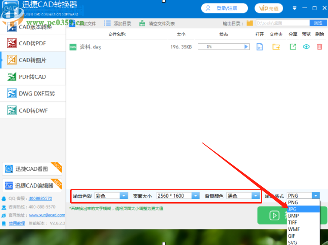This screenshot has width=328, height=245.
Task: Click the 文件名称 column header
Action: (x=117, y=34)
